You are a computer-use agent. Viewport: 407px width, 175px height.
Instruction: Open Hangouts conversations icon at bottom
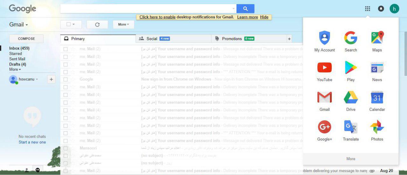38,170
